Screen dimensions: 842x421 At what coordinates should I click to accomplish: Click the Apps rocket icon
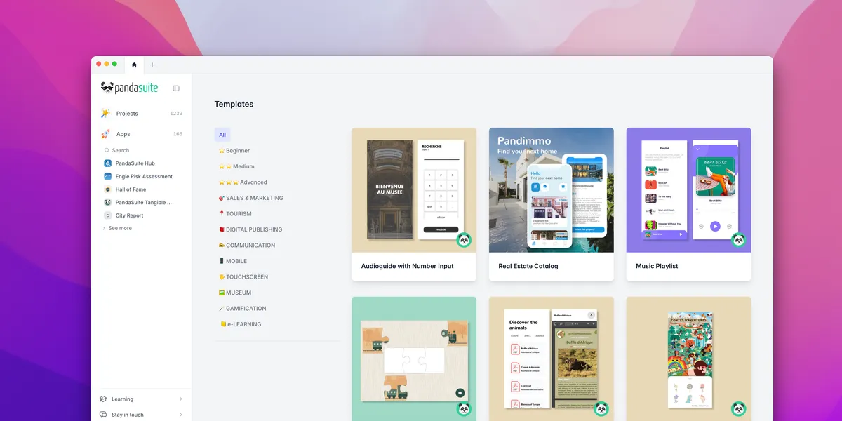click(x=105, y=134)
